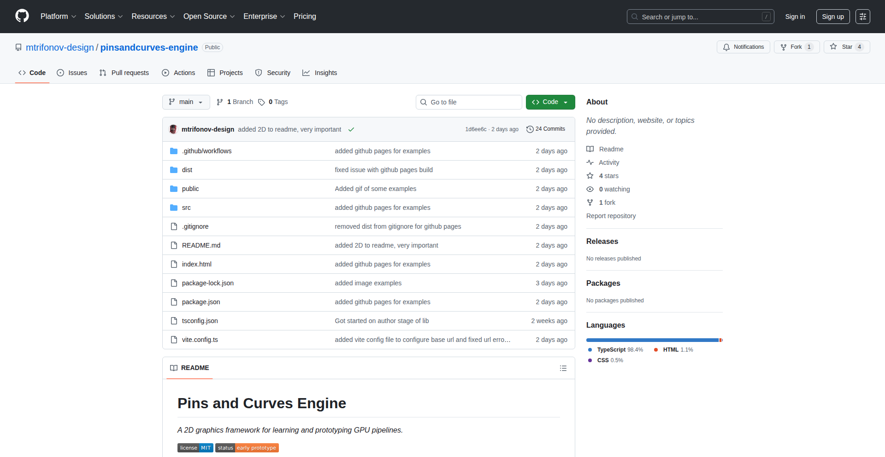This screenshot has width=885, height=457.
Task: Open the Pull requests tab
Action: pyautogui.click(x=124, y=73)
